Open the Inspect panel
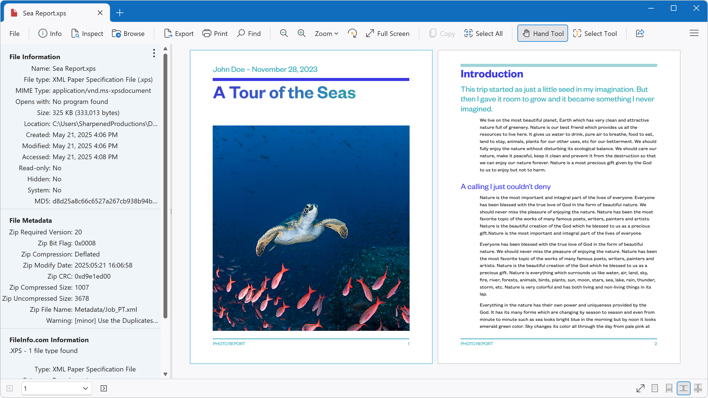Viewport: 708px width, 398px height. point(87,33)
